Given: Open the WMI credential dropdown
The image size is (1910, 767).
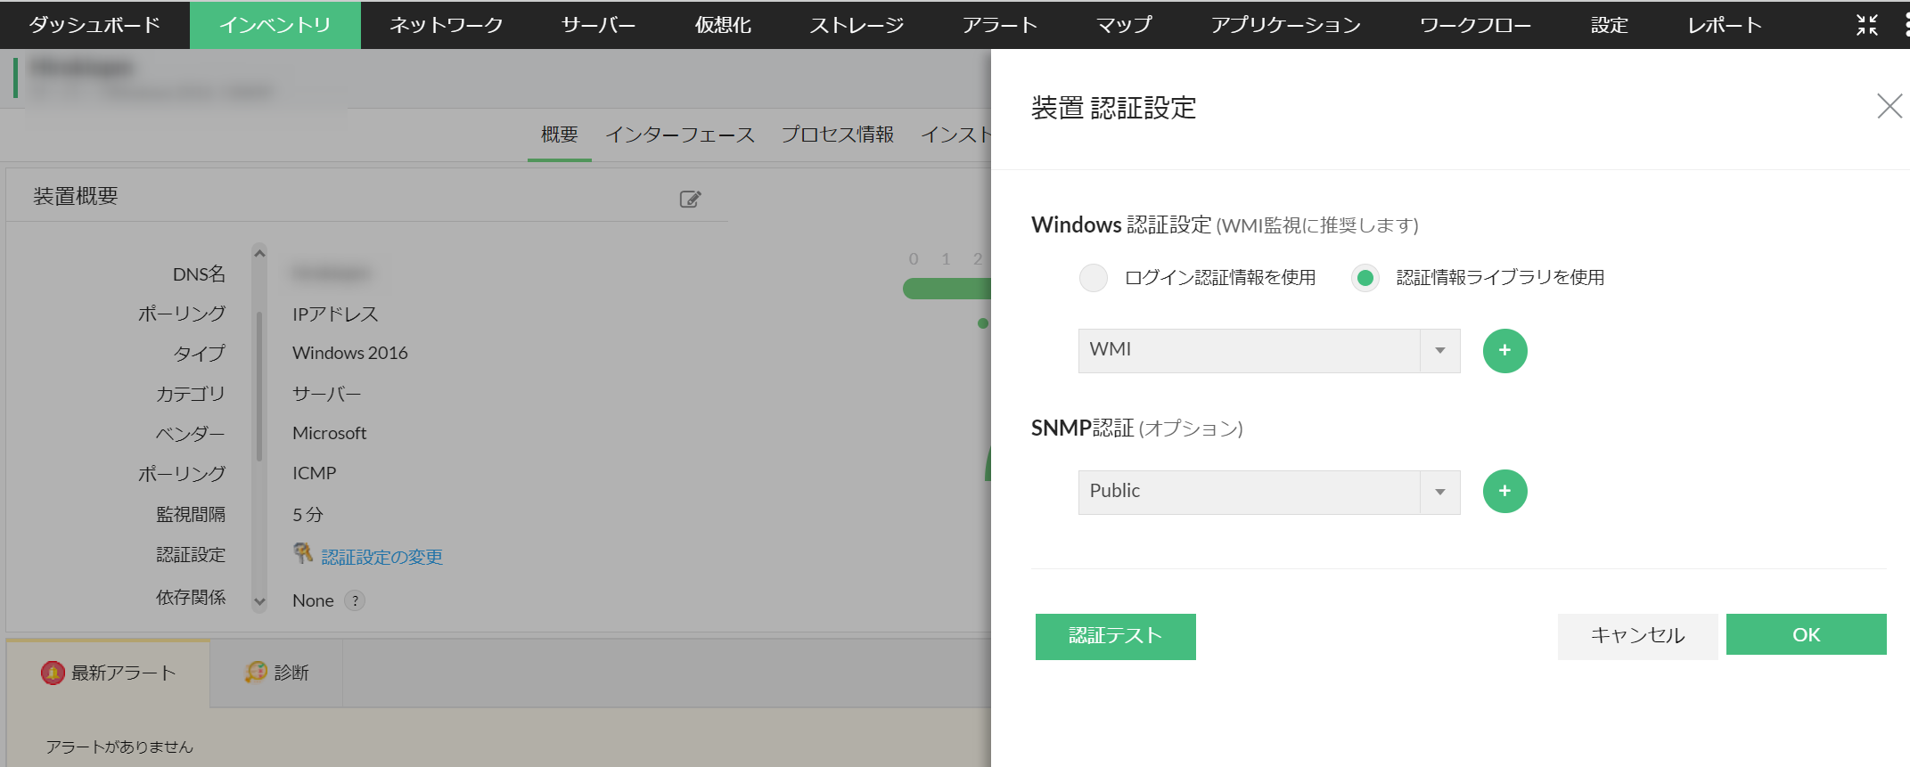Looking at the screenshot, I should tap(1269, 351).
